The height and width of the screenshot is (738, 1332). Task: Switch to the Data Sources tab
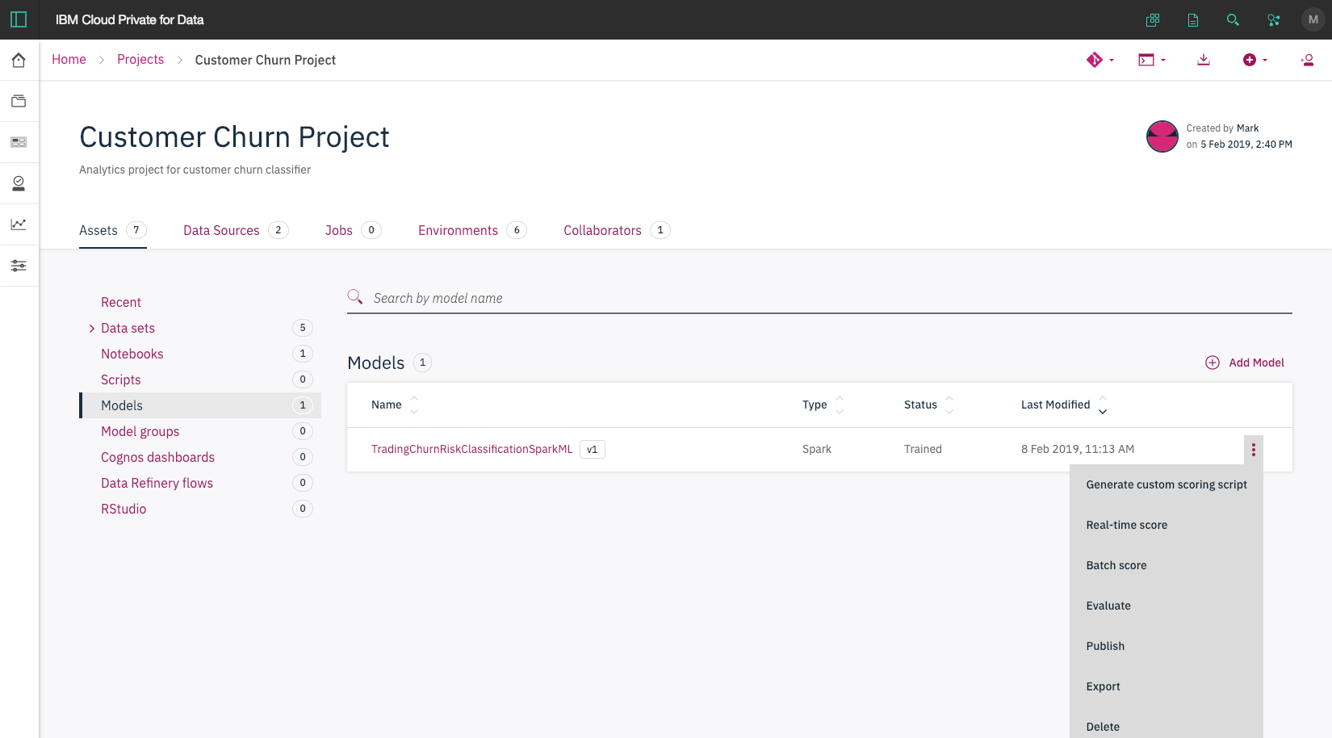coord(236,230)
